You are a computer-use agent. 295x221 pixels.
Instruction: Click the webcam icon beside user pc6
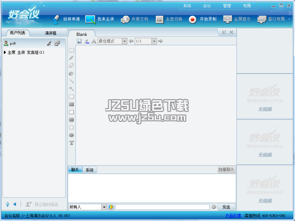[57, 43]
